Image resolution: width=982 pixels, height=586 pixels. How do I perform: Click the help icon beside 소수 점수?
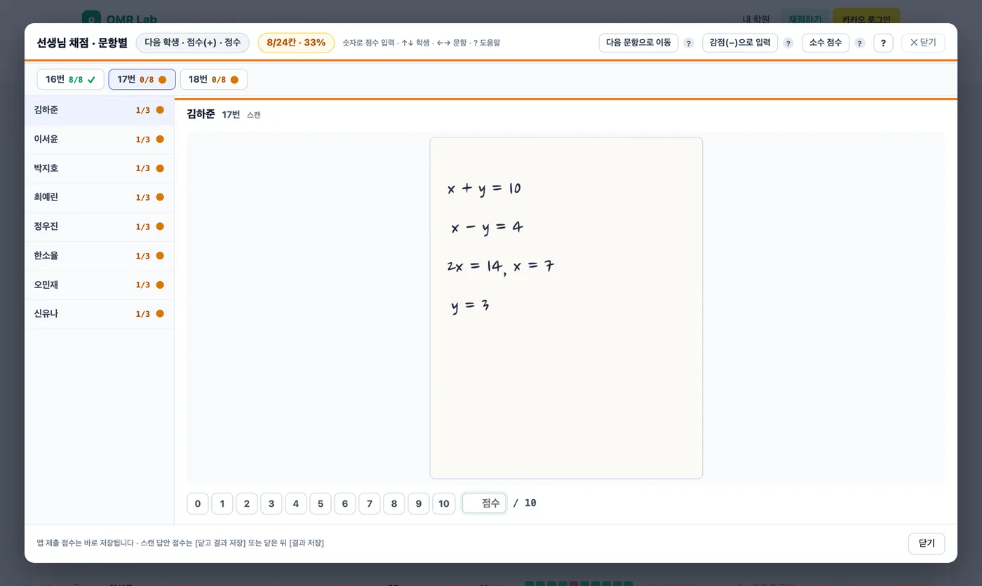coord(860,43)
